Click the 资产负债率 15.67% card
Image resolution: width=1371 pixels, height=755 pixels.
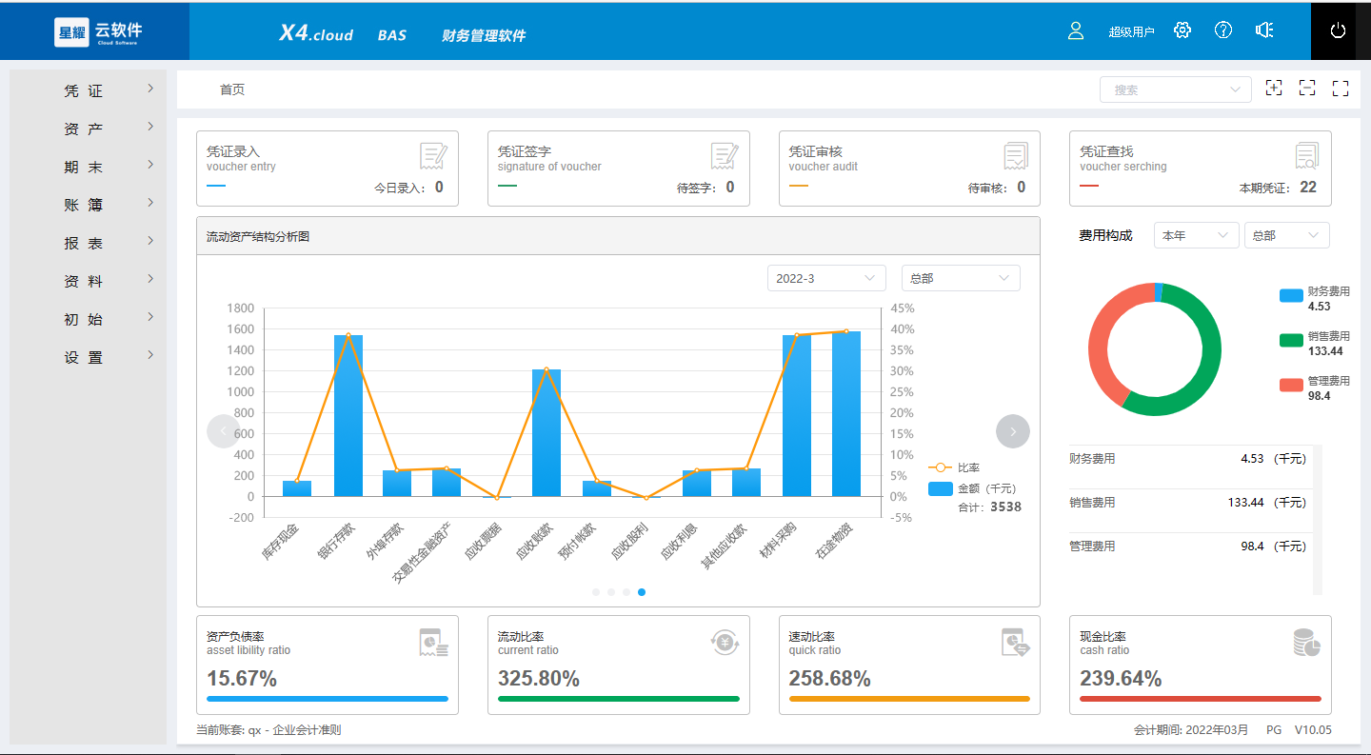pyautogui.click(x=328, y=665)
